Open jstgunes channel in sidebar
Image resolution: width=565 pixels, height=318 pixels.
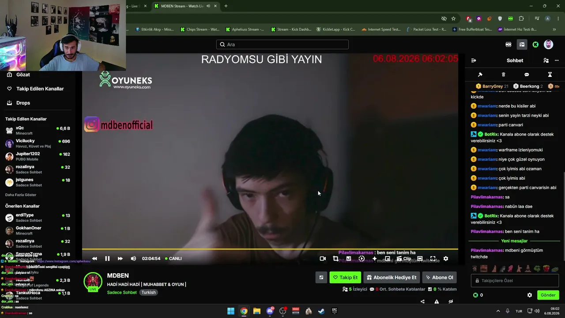click(x=38, y=182)
